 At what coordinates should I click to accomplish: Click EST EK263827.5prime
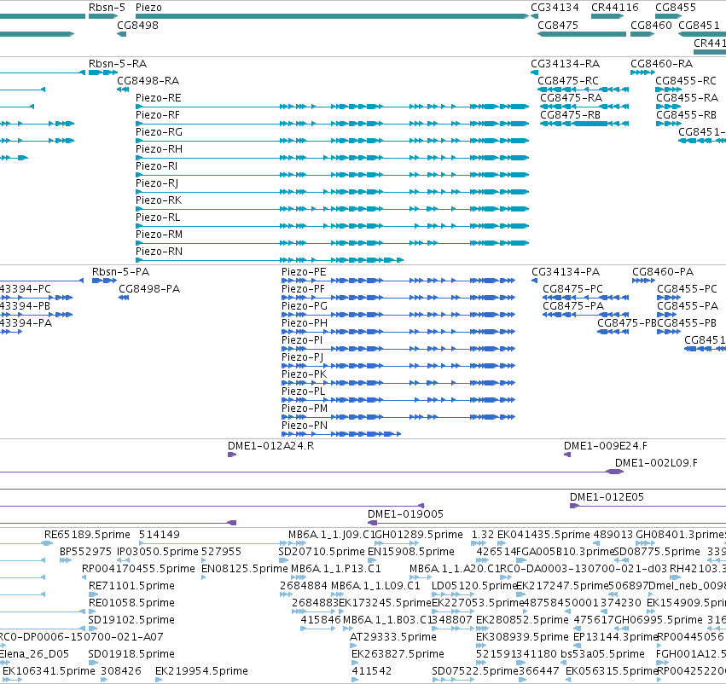[355, 663]
